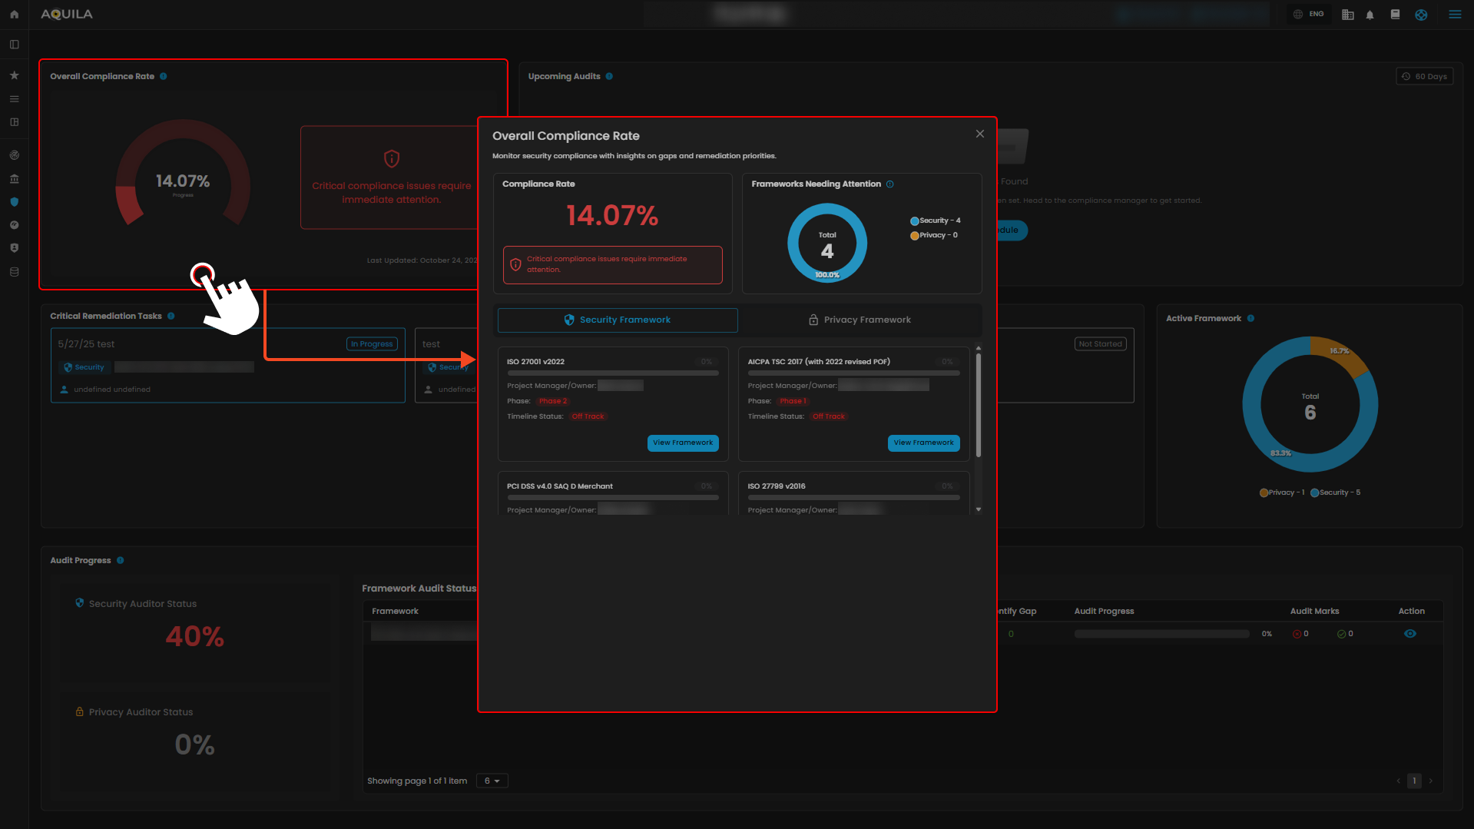Image resolution: width=1474 pixels, height=829 pixels.
Task: Switch to the Privacy Framework tab
Action: coord(860,320)
